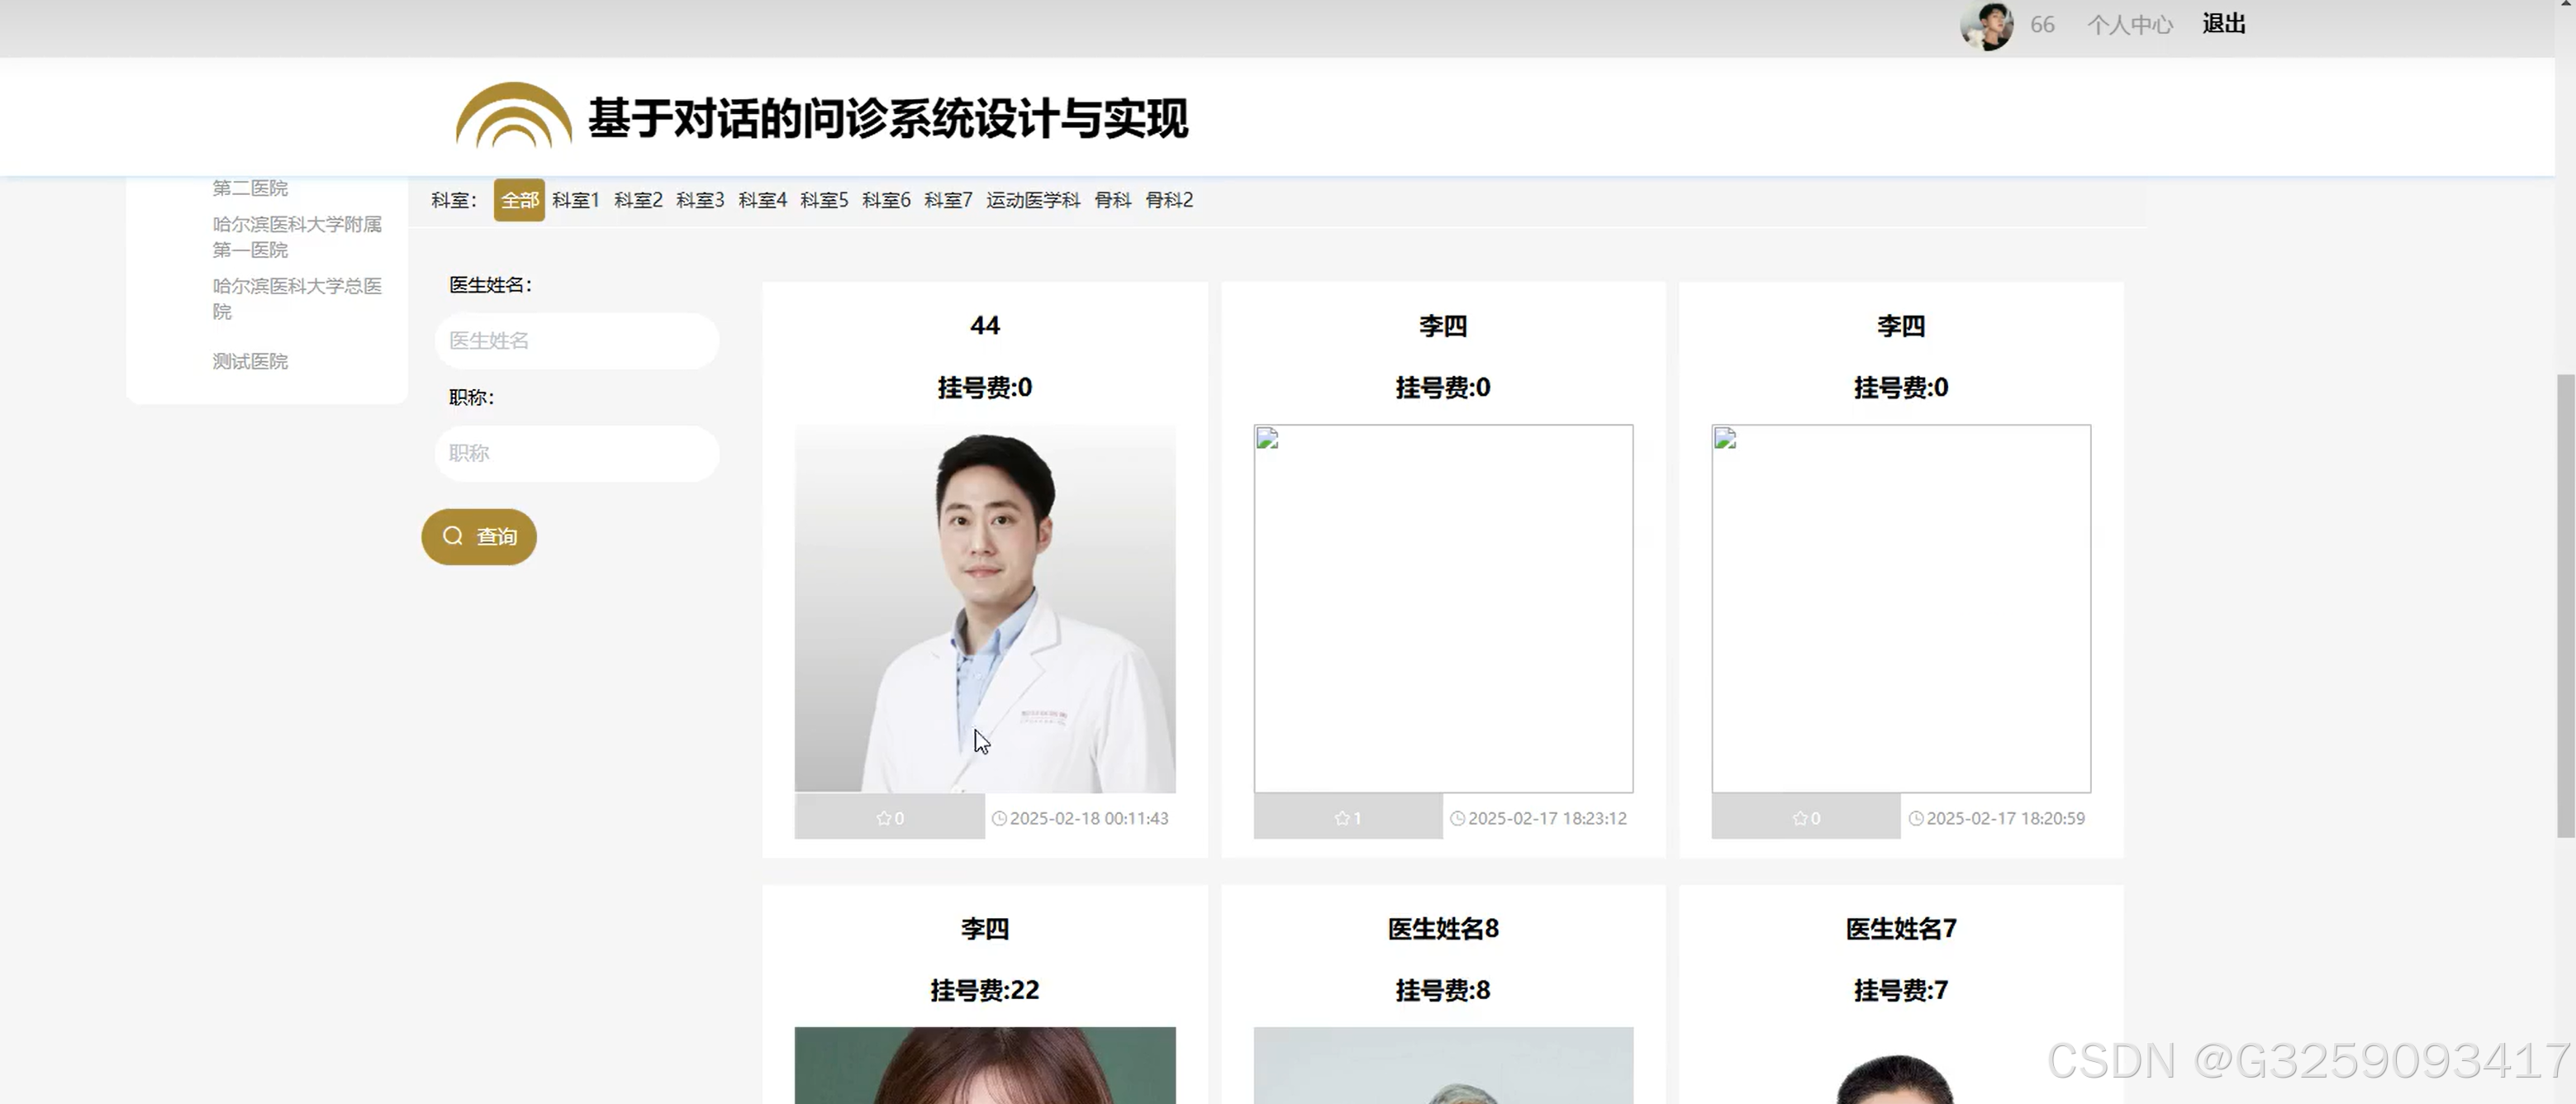Filter by department 科室3

click(x=700, y=200)
